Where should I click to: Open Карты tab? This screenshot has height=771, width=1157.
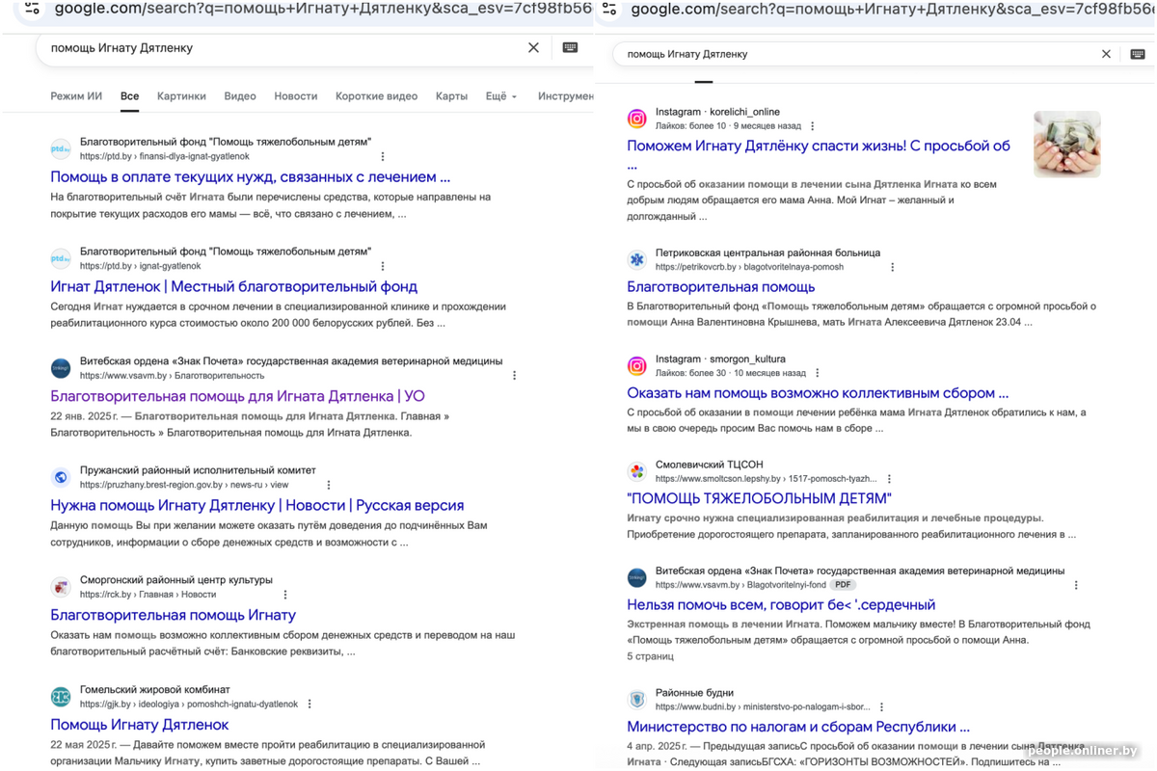coord(451,96)
